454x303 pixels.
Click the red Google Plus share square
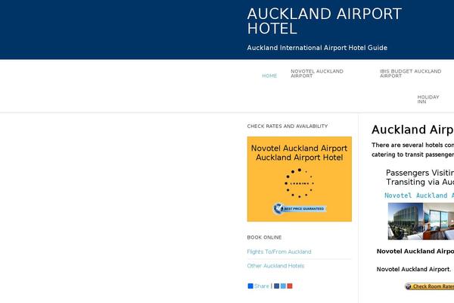click(x=290, y=286)
